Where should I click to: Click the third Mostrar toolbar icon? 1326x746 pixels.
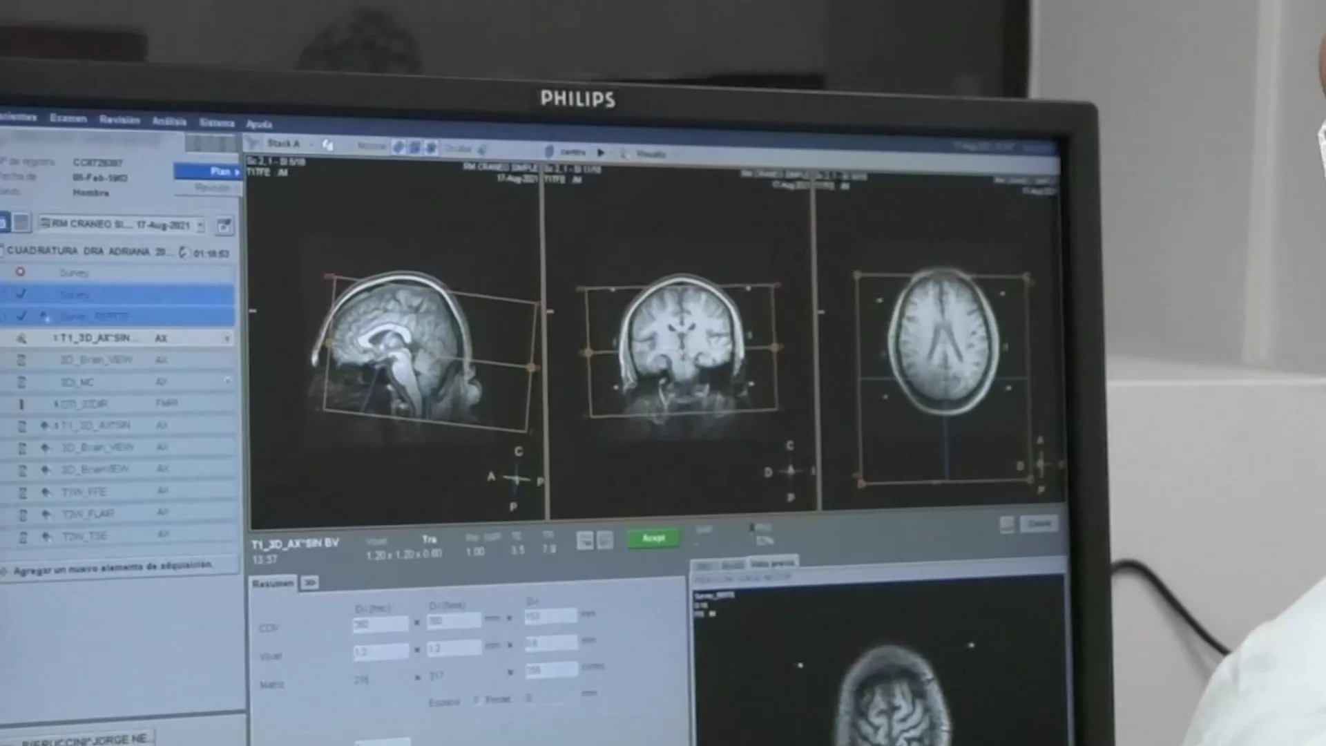click(x=430, y=148)
